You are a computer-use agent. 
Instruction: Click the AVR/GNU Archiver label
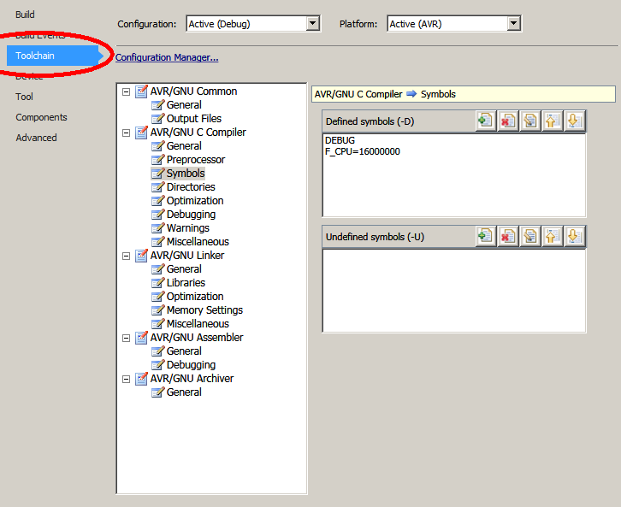pyautogui.click(x=192, y=379)
